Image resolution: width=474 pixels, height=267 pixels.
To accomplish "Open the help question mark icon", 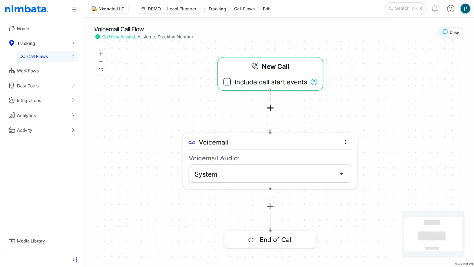I will (x=451, y=9).
